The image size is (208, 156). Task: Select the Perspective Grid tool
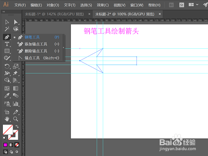[x=16, y=80]
